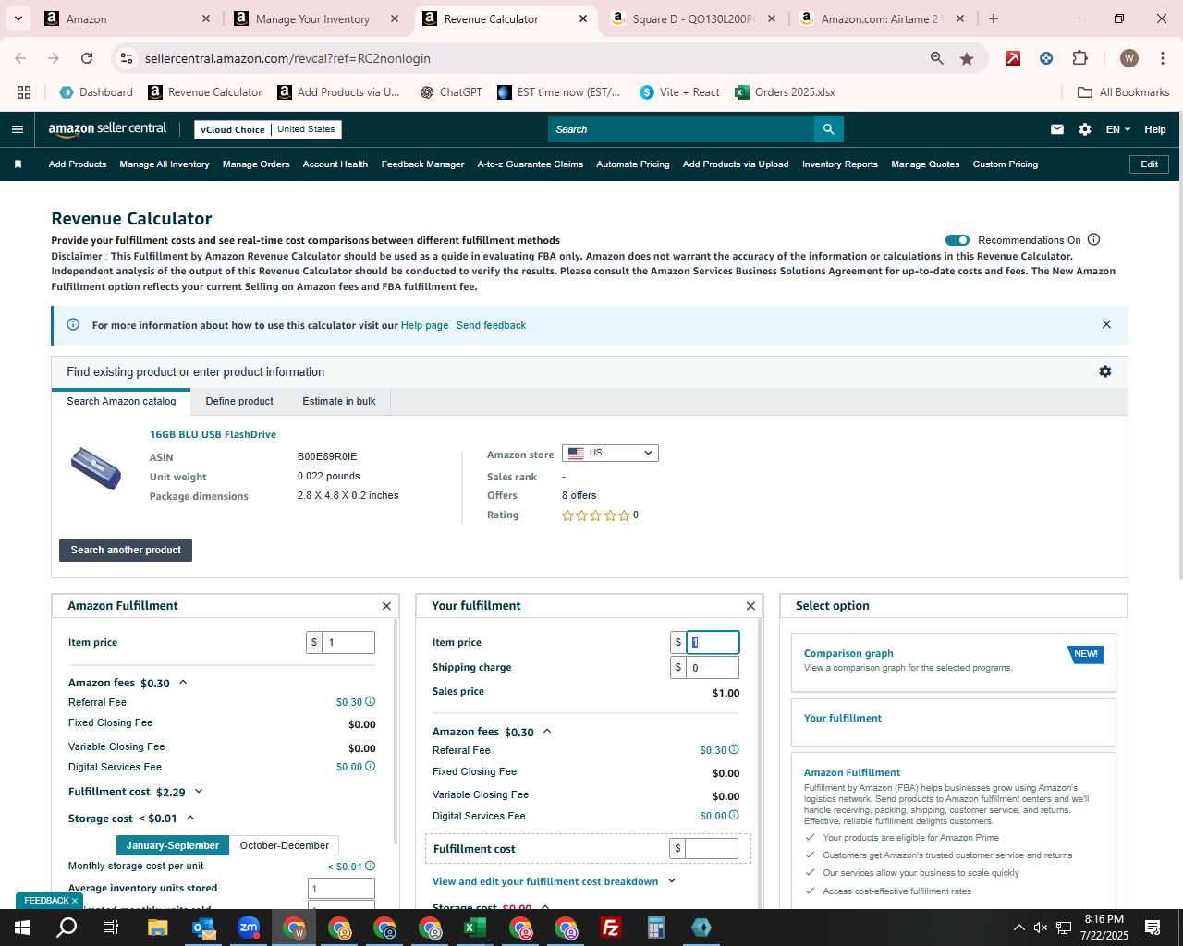This screenshot has width=1183, height=946.
Task: Click the search magnifier button in Seller Central
Action: (829, 129)
